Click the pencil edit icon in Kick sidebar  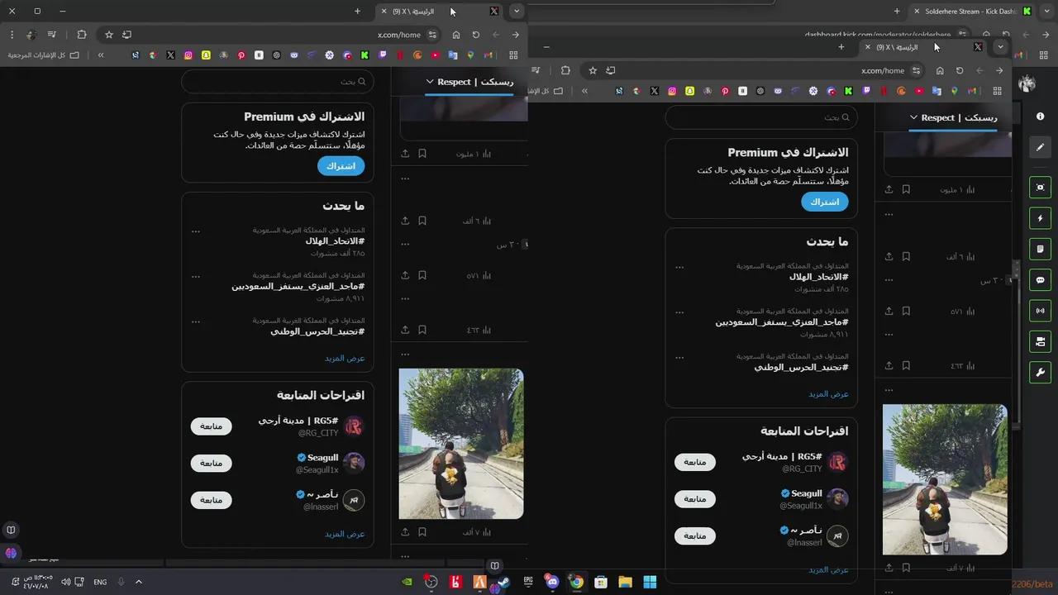[x=1040, y=147]
